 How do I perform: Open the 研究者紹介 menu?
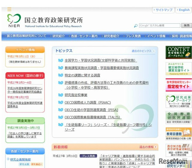(x=111, y=36)
